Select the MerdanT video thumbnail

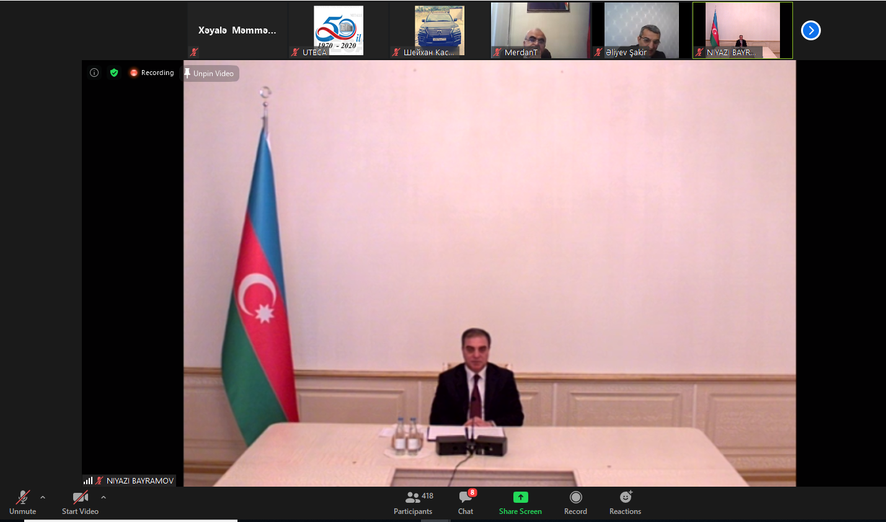[x=540, y=30]
